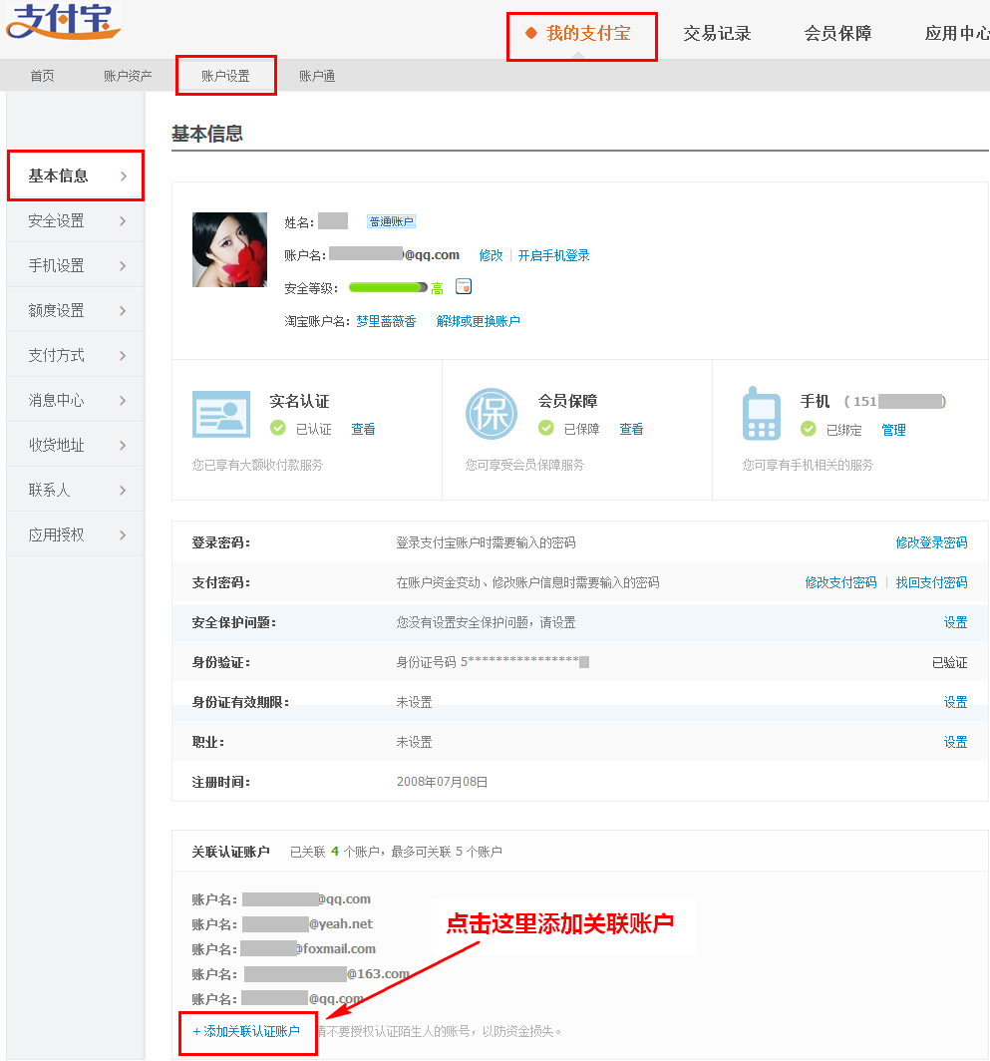
Task: Select 应用授权 in the sidebar
Action: pyautogui.click(x=75, y=535)
